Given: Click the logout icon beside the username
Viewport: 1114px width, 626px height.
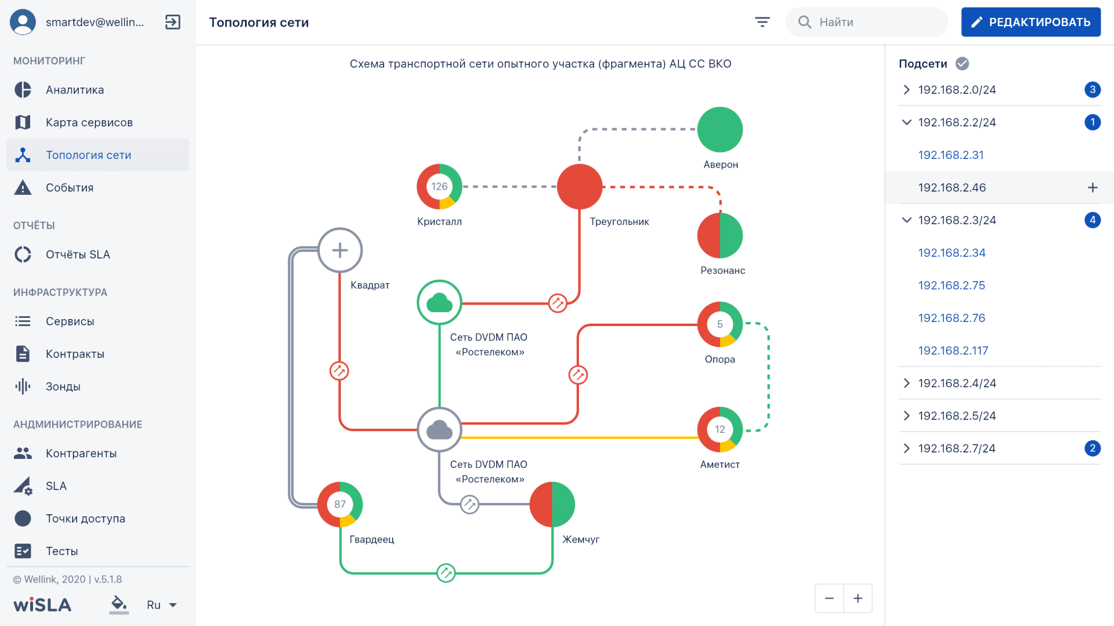Looking at the screenshot, I should coord(173,22).
